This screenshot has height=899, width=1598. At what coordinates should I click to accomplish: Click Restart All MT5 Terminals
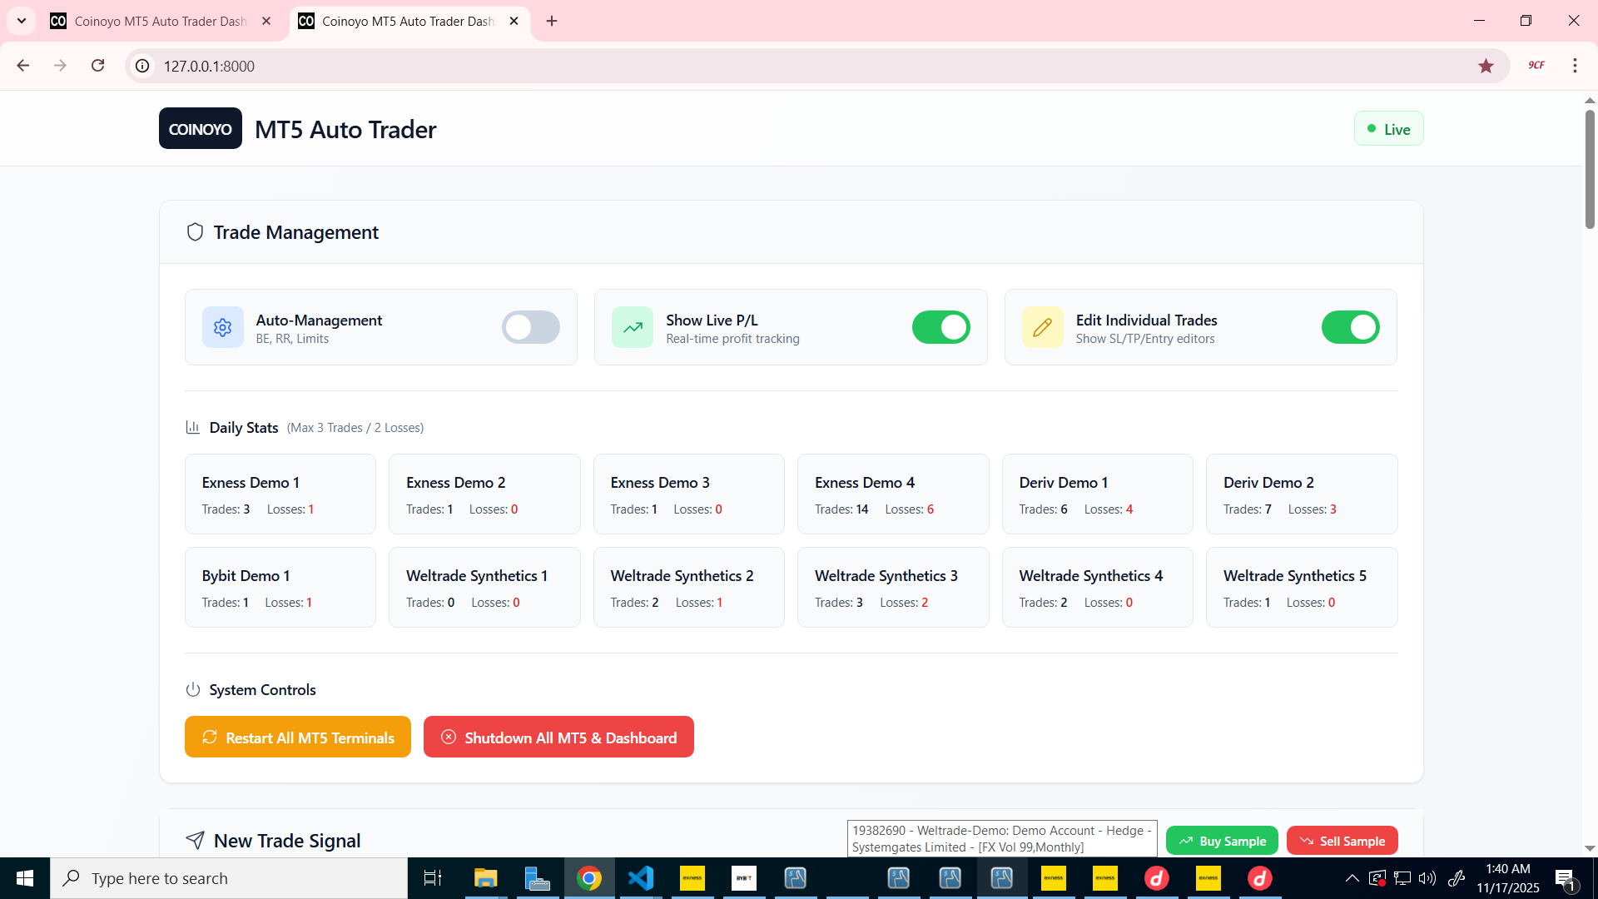click(297, 737)
